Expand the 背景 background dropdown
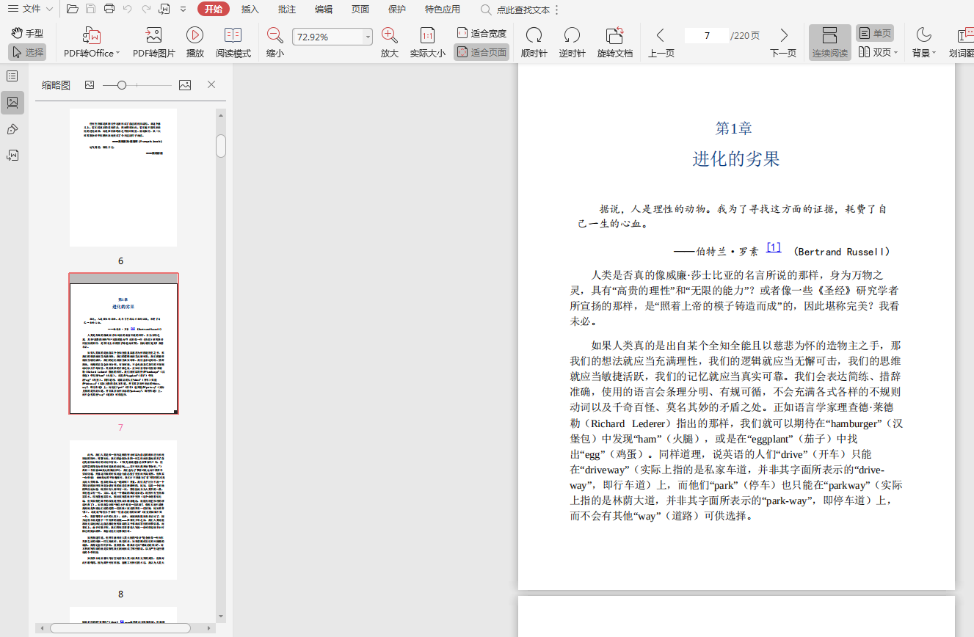 (x=934, y=53)
